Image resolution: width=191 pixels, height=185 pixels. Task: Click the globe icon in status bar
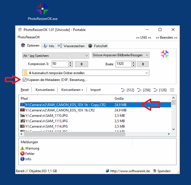tap(107, 171)
